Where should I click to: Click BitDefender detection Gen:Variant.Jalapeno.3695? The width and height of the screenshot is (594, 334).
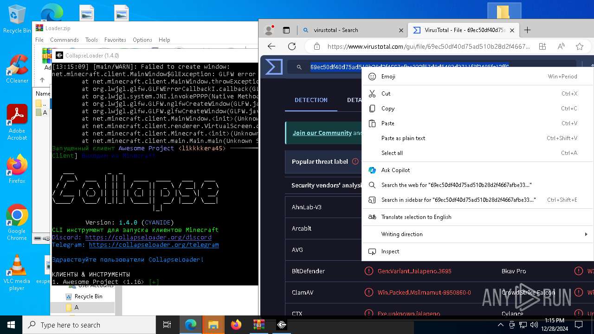coord(414,271)
